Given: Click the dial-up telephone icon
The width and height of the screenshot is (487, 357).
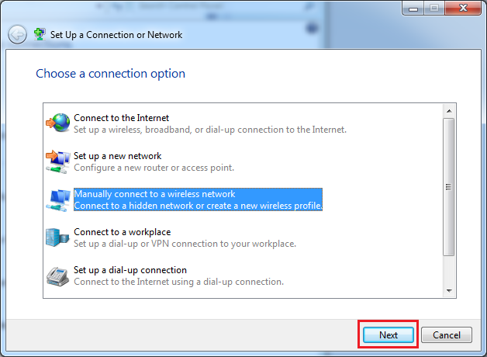Looking at the screenshot, I should click(58, 276).
